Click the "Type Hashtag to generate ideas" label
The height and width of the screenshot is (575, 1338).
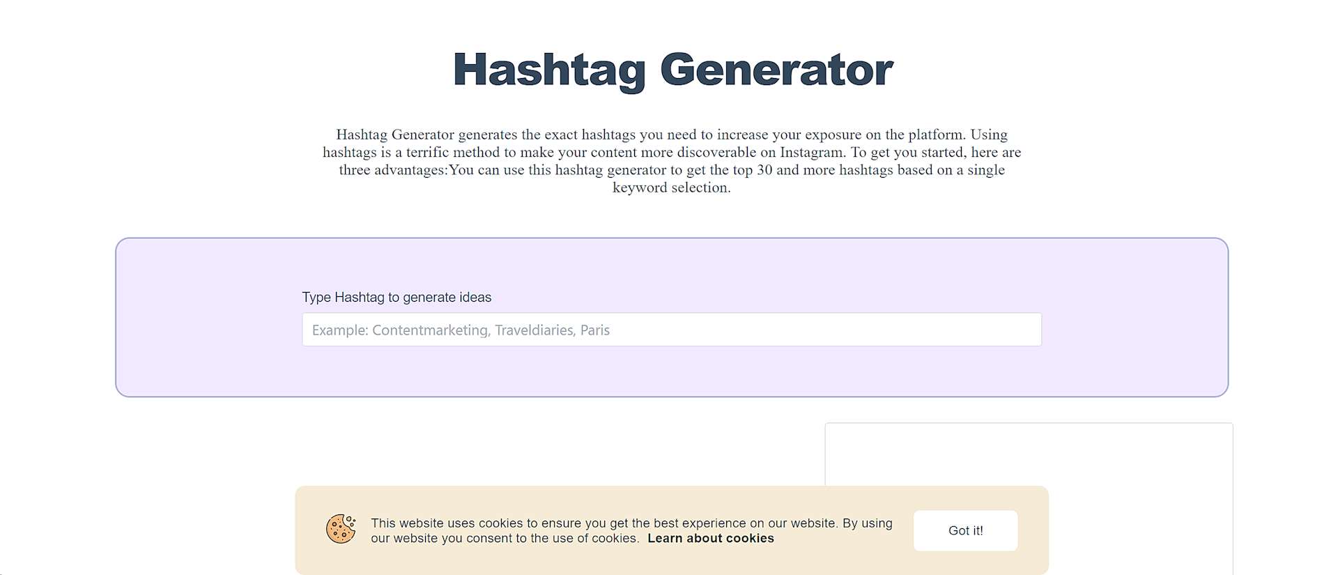click(x=397, y=298)
